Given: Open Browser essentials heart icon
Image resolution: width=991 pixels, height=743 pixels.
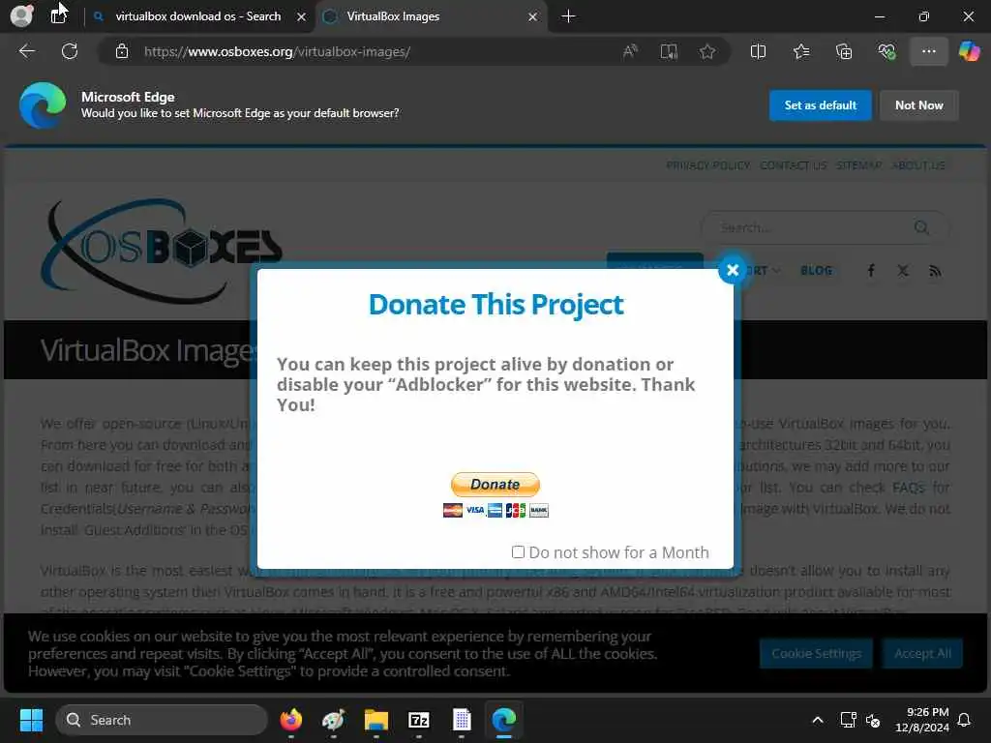Looking at the screenshot, I should [886, 51].
